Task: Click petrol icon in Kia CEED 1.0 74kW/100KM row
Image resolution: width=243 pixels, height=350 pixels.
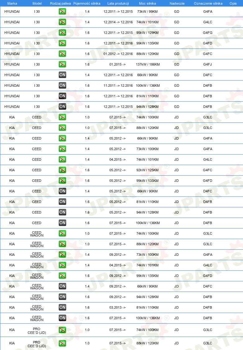Action: pos(62,117)
